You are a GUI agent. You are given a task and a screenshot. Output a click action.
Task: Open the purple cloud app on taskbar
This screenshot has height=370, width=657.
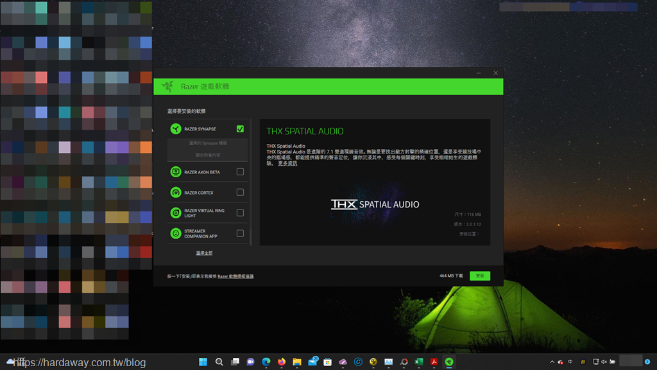click(x=343, y=362)
